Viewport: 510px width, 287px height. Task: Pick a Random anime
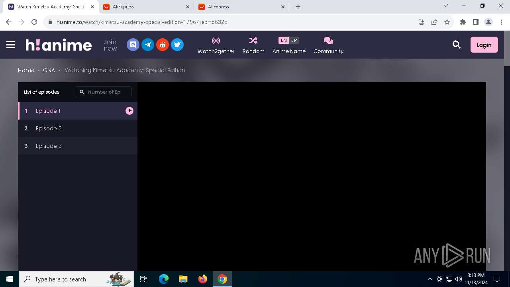[x=253, y=45]
